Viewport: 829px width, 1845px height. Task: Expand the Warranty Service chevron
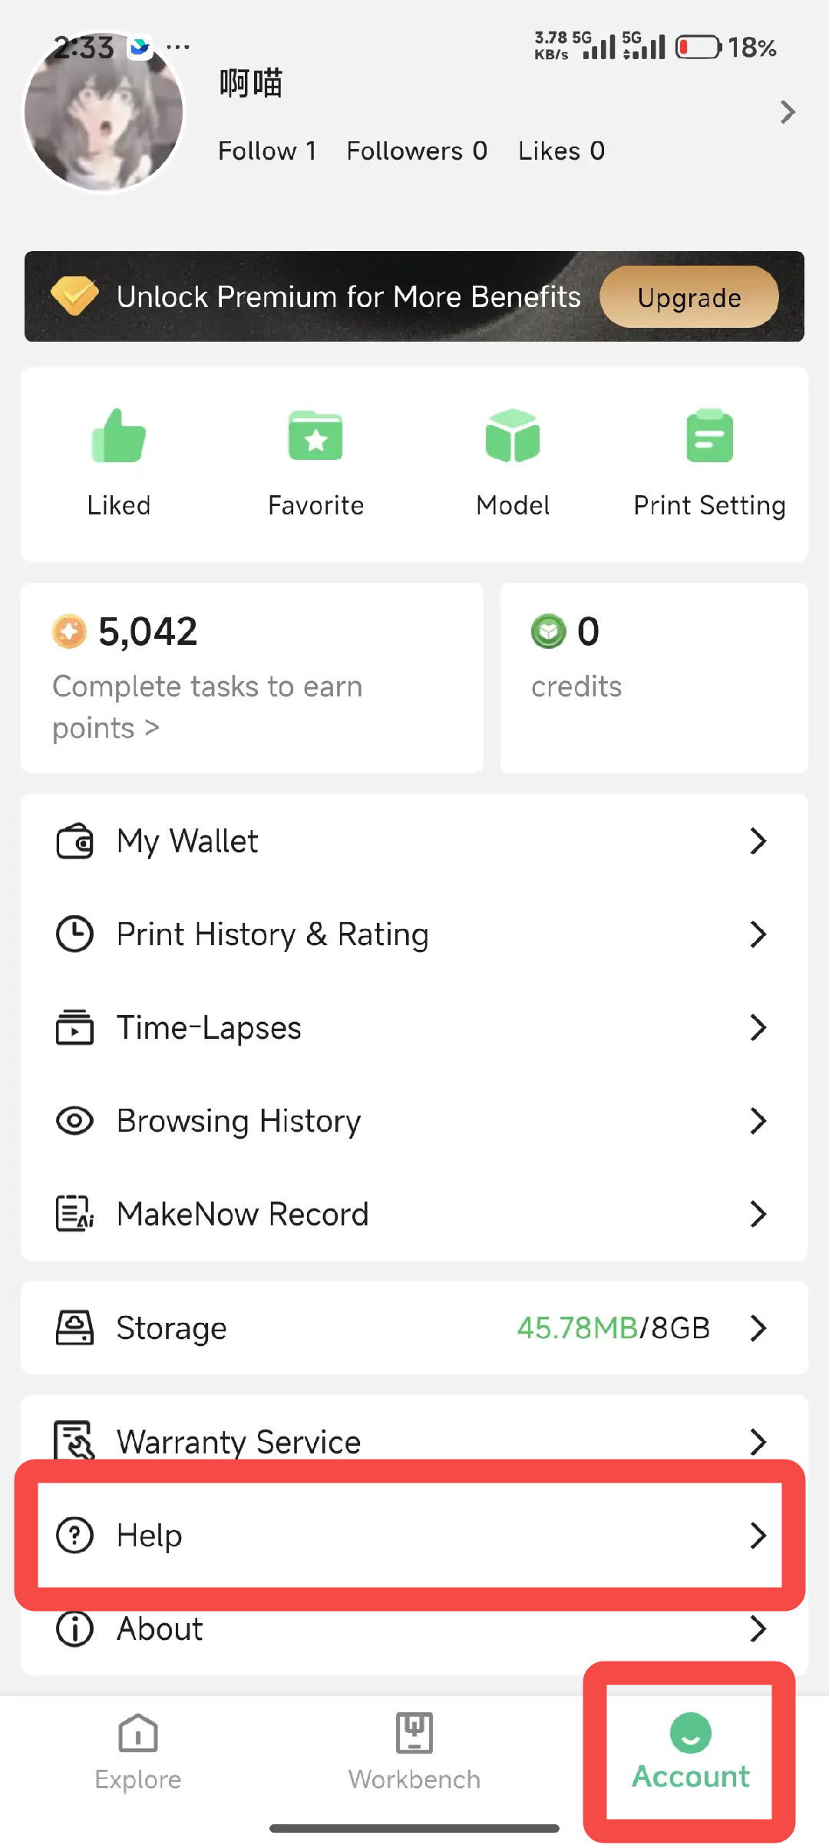[758, 1441]
